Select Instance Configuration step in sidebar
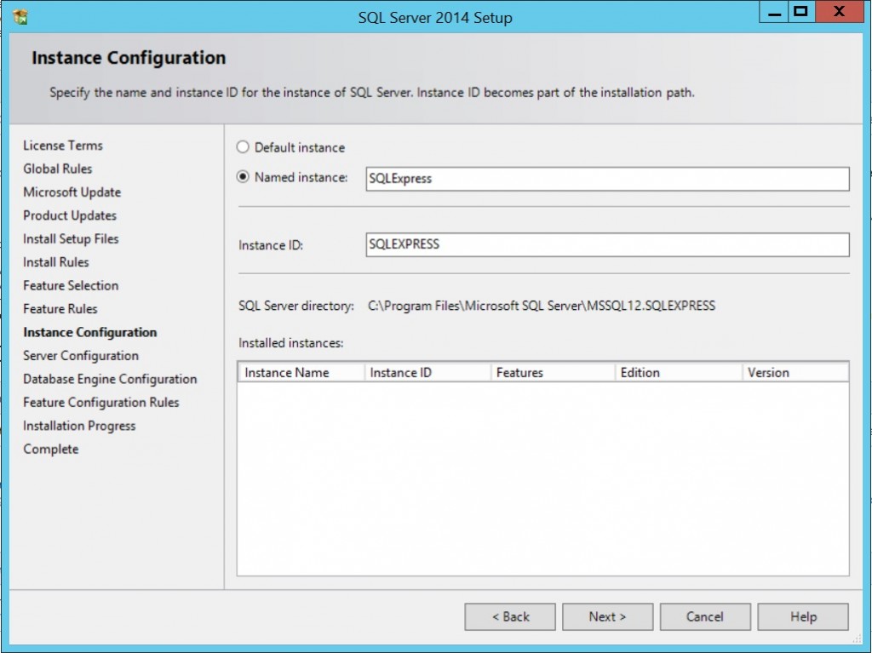This screenshot has width=872, height=653. [90, 332]
